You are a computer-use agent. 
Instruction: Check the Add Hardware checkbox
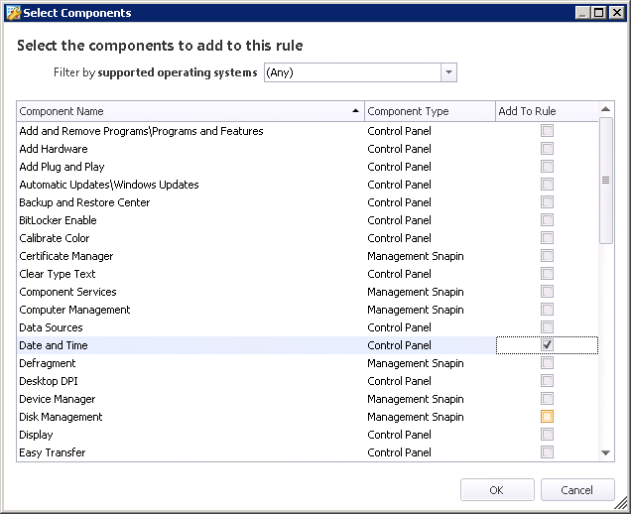tap(547, 149)
